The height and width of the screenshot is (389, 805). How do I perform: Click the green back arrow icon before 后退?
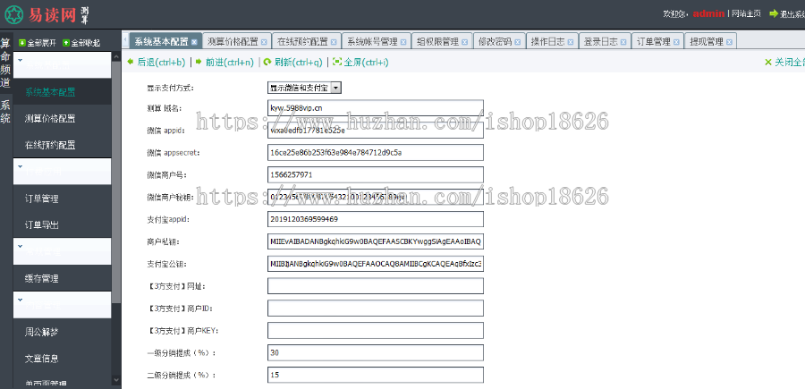[x=131, y=62]
